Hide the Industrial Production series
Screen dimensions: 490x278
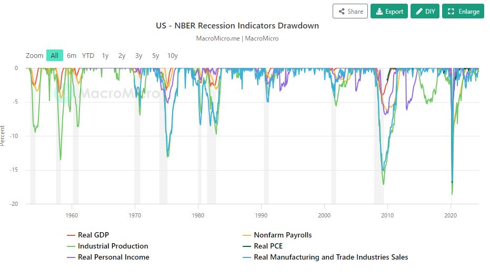(x=113, y=246)
